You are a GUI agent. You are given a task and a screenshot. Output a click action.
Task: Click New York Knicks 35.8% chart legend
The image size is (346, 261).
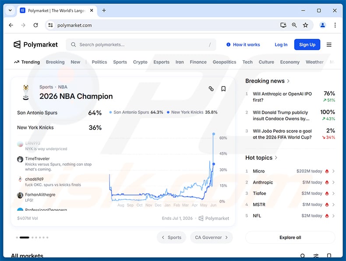(x=192, y=112)
